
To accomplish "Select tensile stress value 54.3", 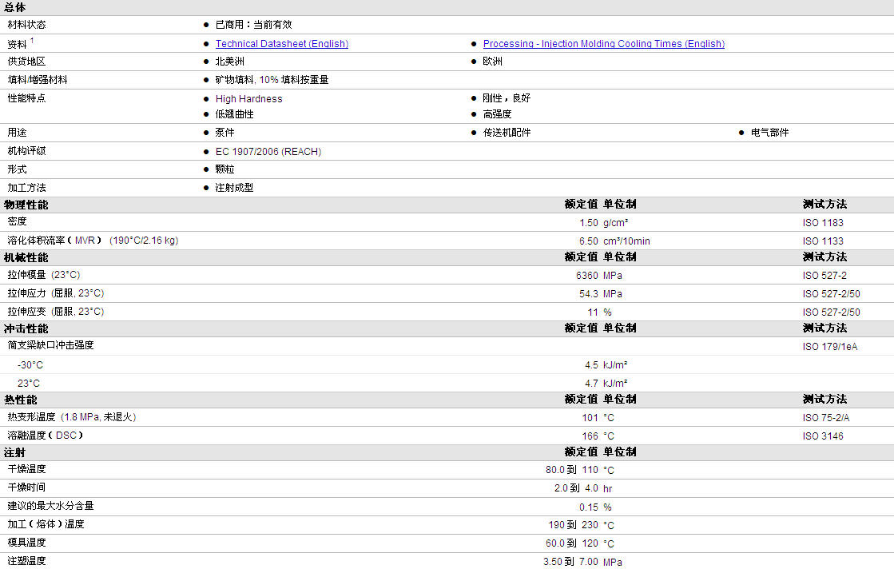I will click(x=588, y=293).
